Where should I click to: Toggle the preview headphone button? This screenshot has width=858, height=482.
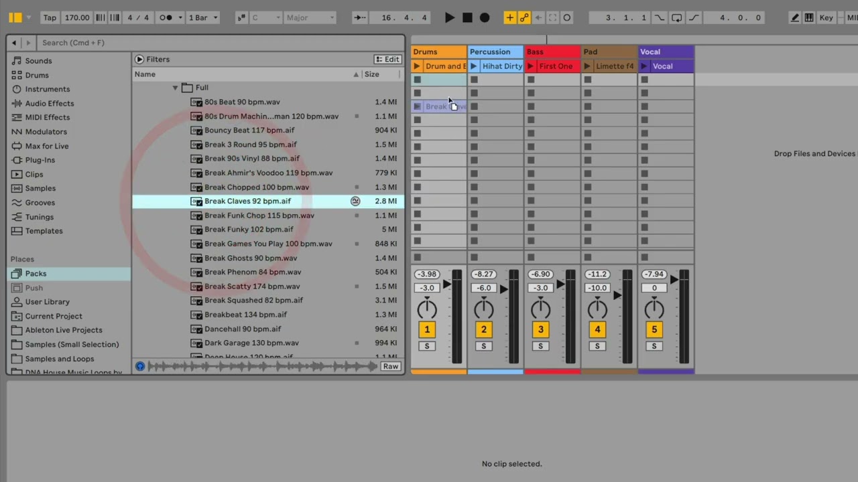coord(140,366)
